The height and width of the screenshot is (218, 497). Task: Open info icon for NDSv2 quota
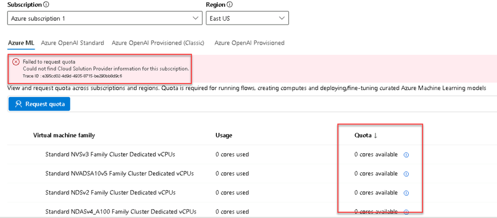click(406, 193)
